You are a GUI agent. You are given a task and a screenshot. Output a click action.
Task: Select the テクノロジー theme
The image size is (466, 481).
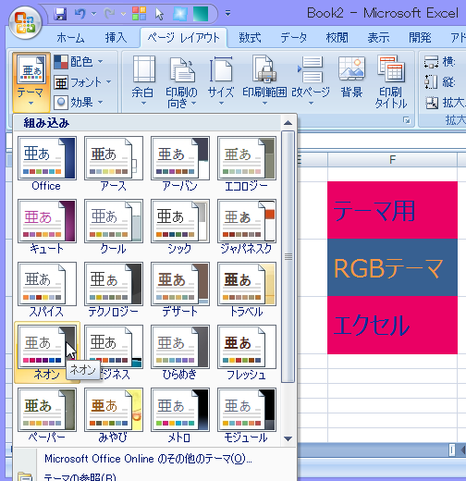(x=114, y=290)
